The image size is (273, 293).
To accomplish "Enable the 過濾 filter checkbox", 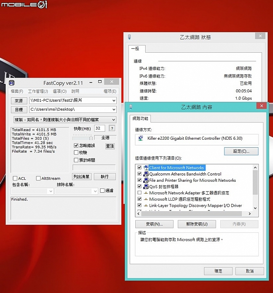I will [102, 190].
